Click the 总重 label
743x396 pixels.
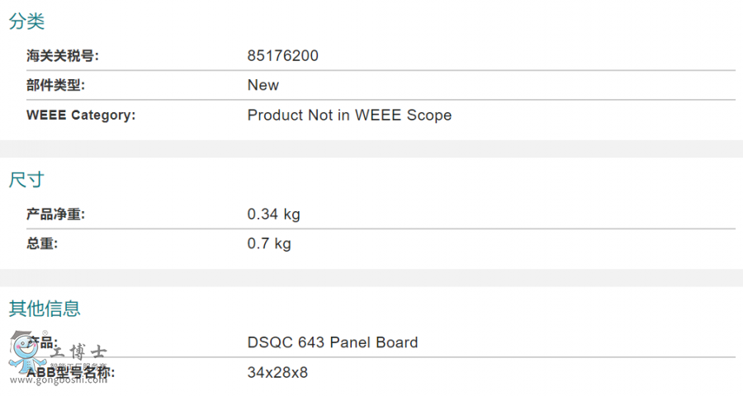click(42, 243)
